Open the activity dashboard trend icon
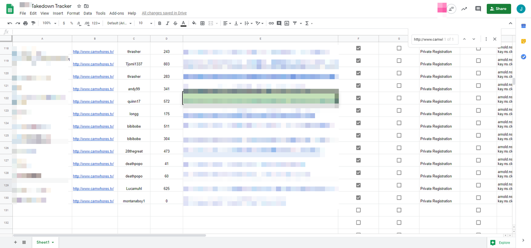Viewport: 531px width, 248px height. [x=464, y=8]
